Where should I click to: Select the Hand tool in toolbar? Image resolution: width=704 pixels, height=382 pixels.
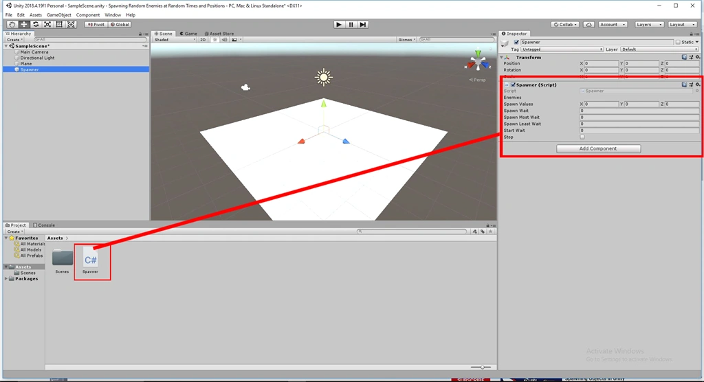[12, 25]
